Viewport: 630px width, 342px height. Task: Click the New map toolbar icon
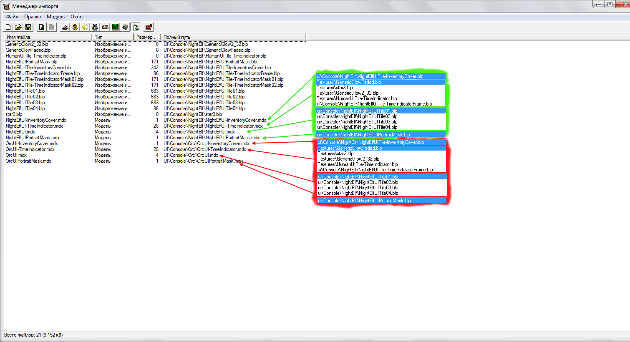click(x=8, y=27)
